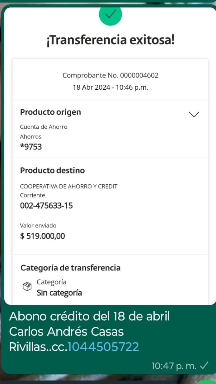This screenshot has width=216, height=384.
Task: Tap the sent amount $ 519.000,00
Action: click(x=43, y=236)
